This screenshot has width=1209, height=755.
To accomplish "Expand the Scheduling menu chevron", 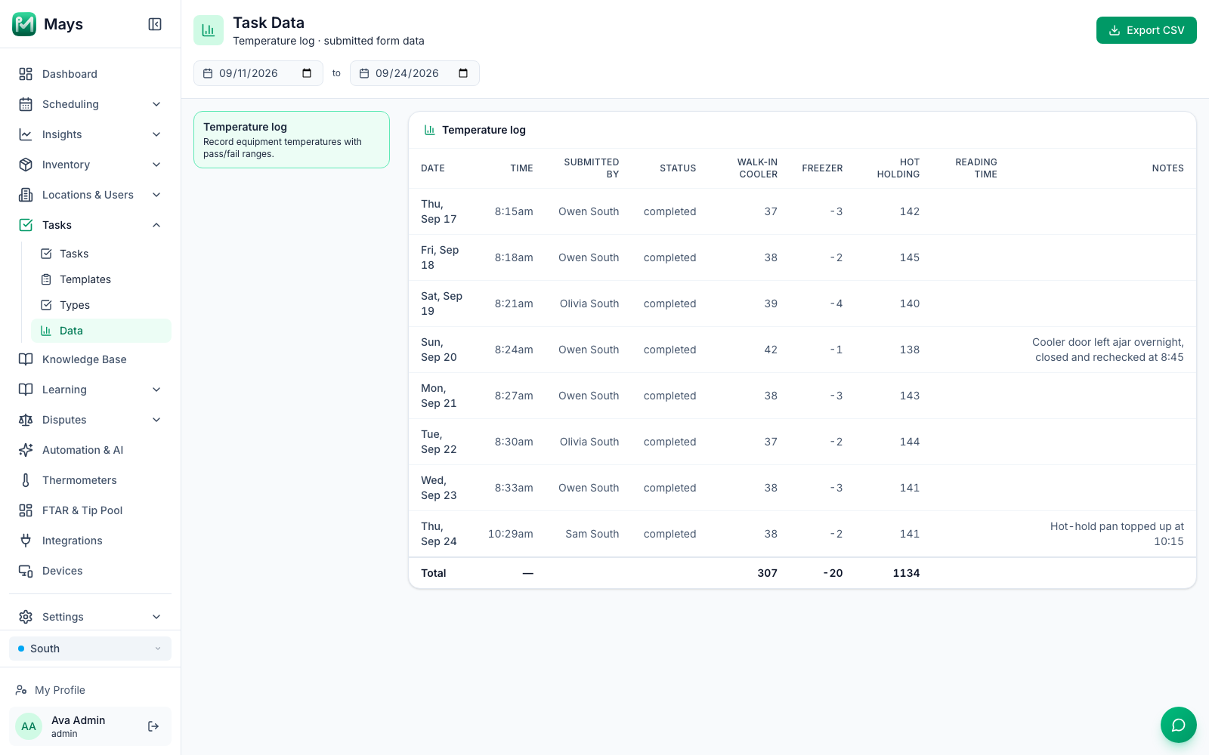I will pyautogui.click(x=156, y=104).
